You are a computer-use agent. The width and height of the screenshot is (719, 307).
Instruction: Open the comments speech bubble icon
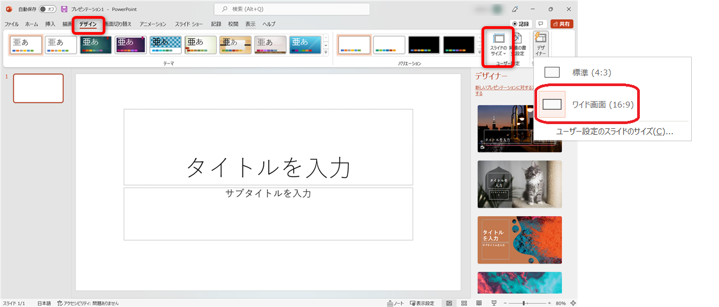[x=541, y=24]
